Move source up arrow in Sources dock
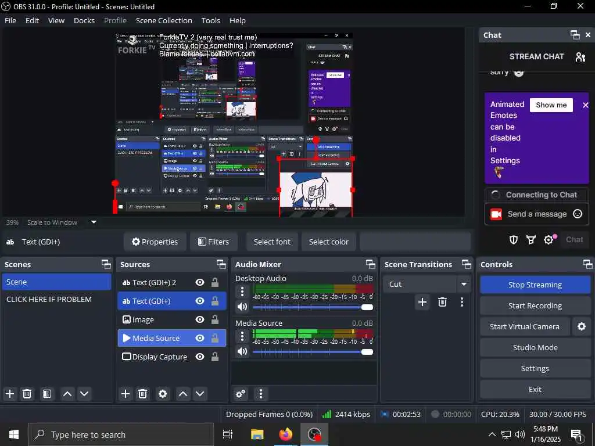The image size is (595, 446). tap(183, 394)
